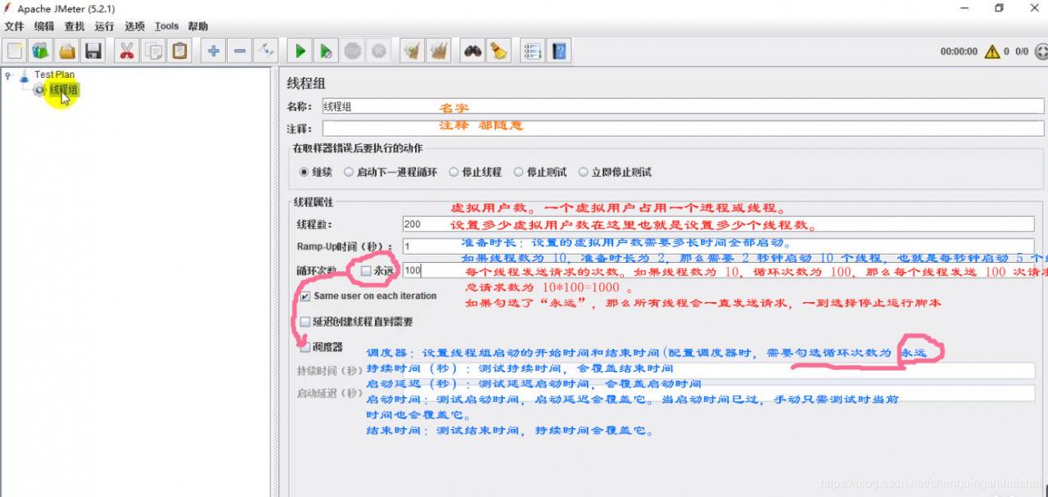The width and height of the screenshot is (1048, 497).
Task: Click the Save floppy disk icon
Action: [x=93, y=51]
